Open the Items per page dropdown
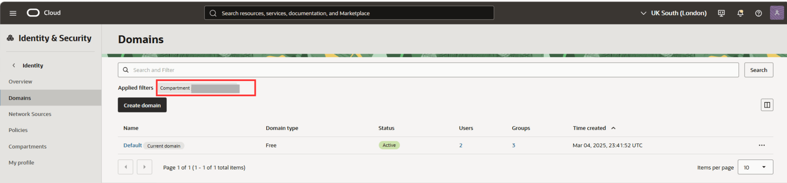Screen dimensions: 787x183 tap(755, 167)
